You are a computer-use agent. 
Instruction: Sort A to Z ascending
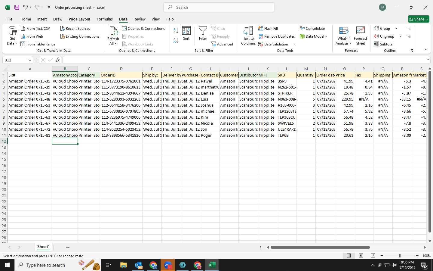click(x=176, y=31)
